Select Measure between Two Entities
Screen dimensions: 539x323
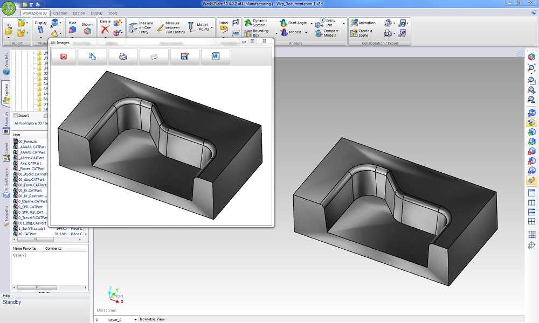tap(167, 28)
